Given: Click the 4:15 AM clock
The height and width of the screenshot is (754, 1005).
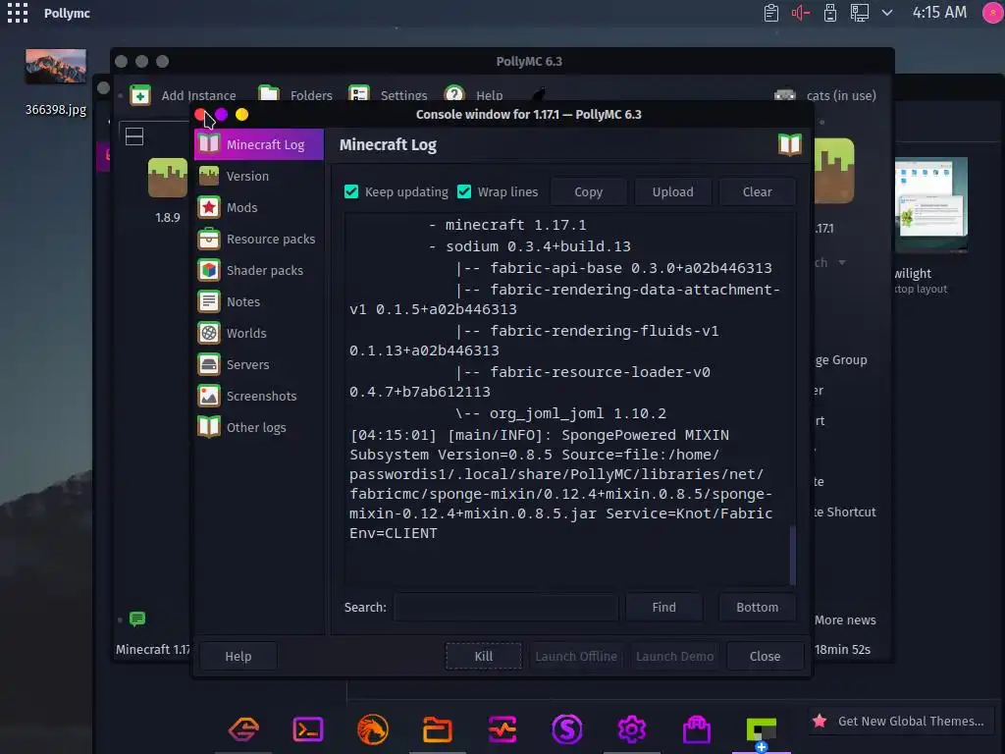Looking at the screenshot, I should pyautogui.click(x=939, y=13).
